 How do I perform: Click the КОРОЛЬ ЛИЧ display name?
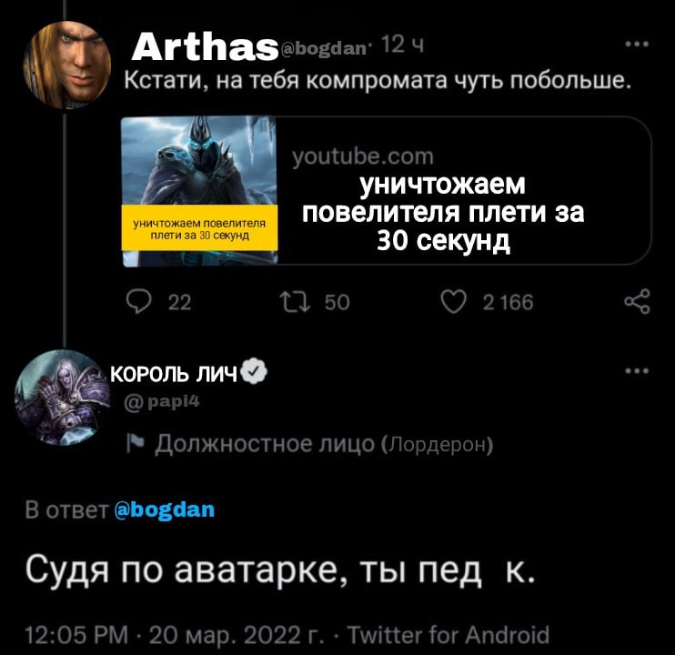pos(174,375)
